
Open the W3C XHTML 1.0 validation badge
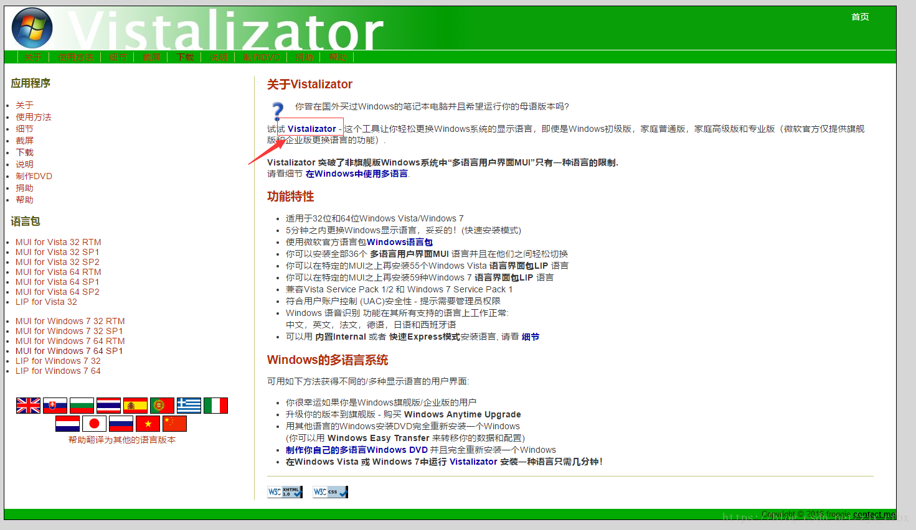[x=285, y=492]
